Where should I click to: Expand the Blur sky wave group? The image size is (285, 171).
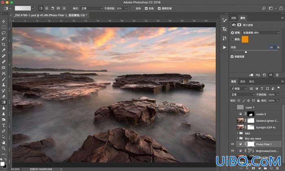[x=237, y=138]
